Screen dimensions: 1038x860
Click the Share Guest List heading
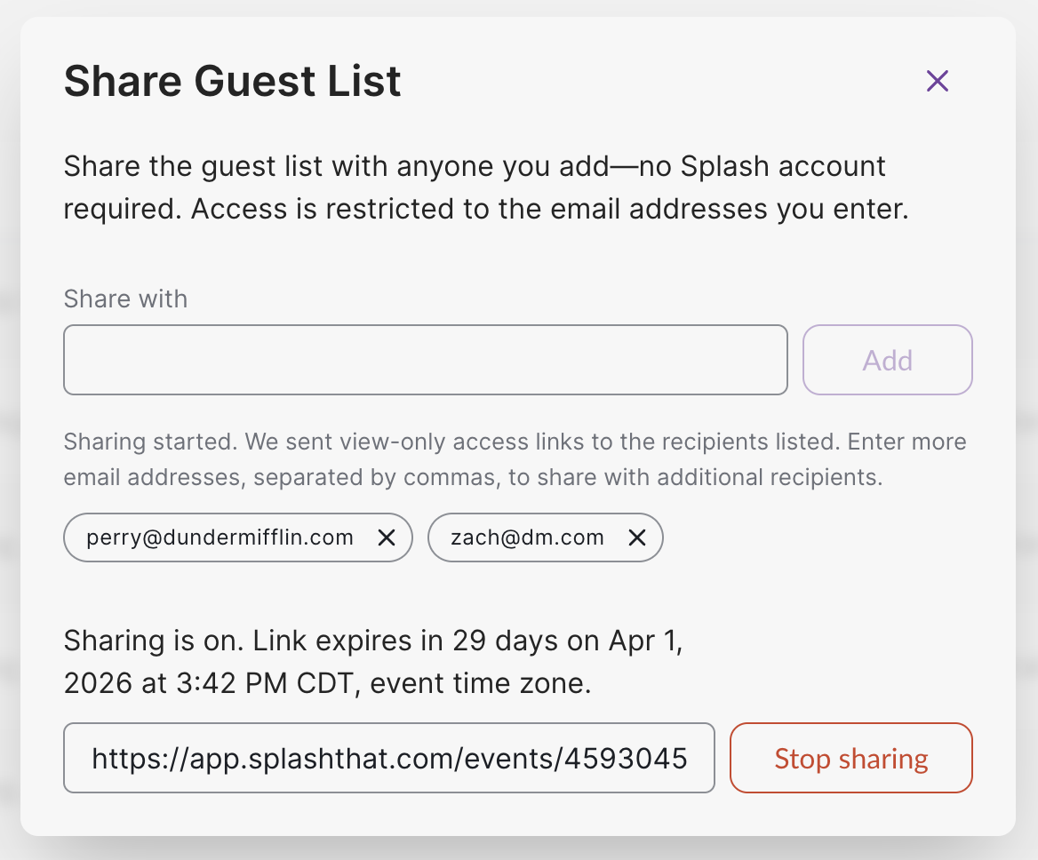[x=233, y=82]
